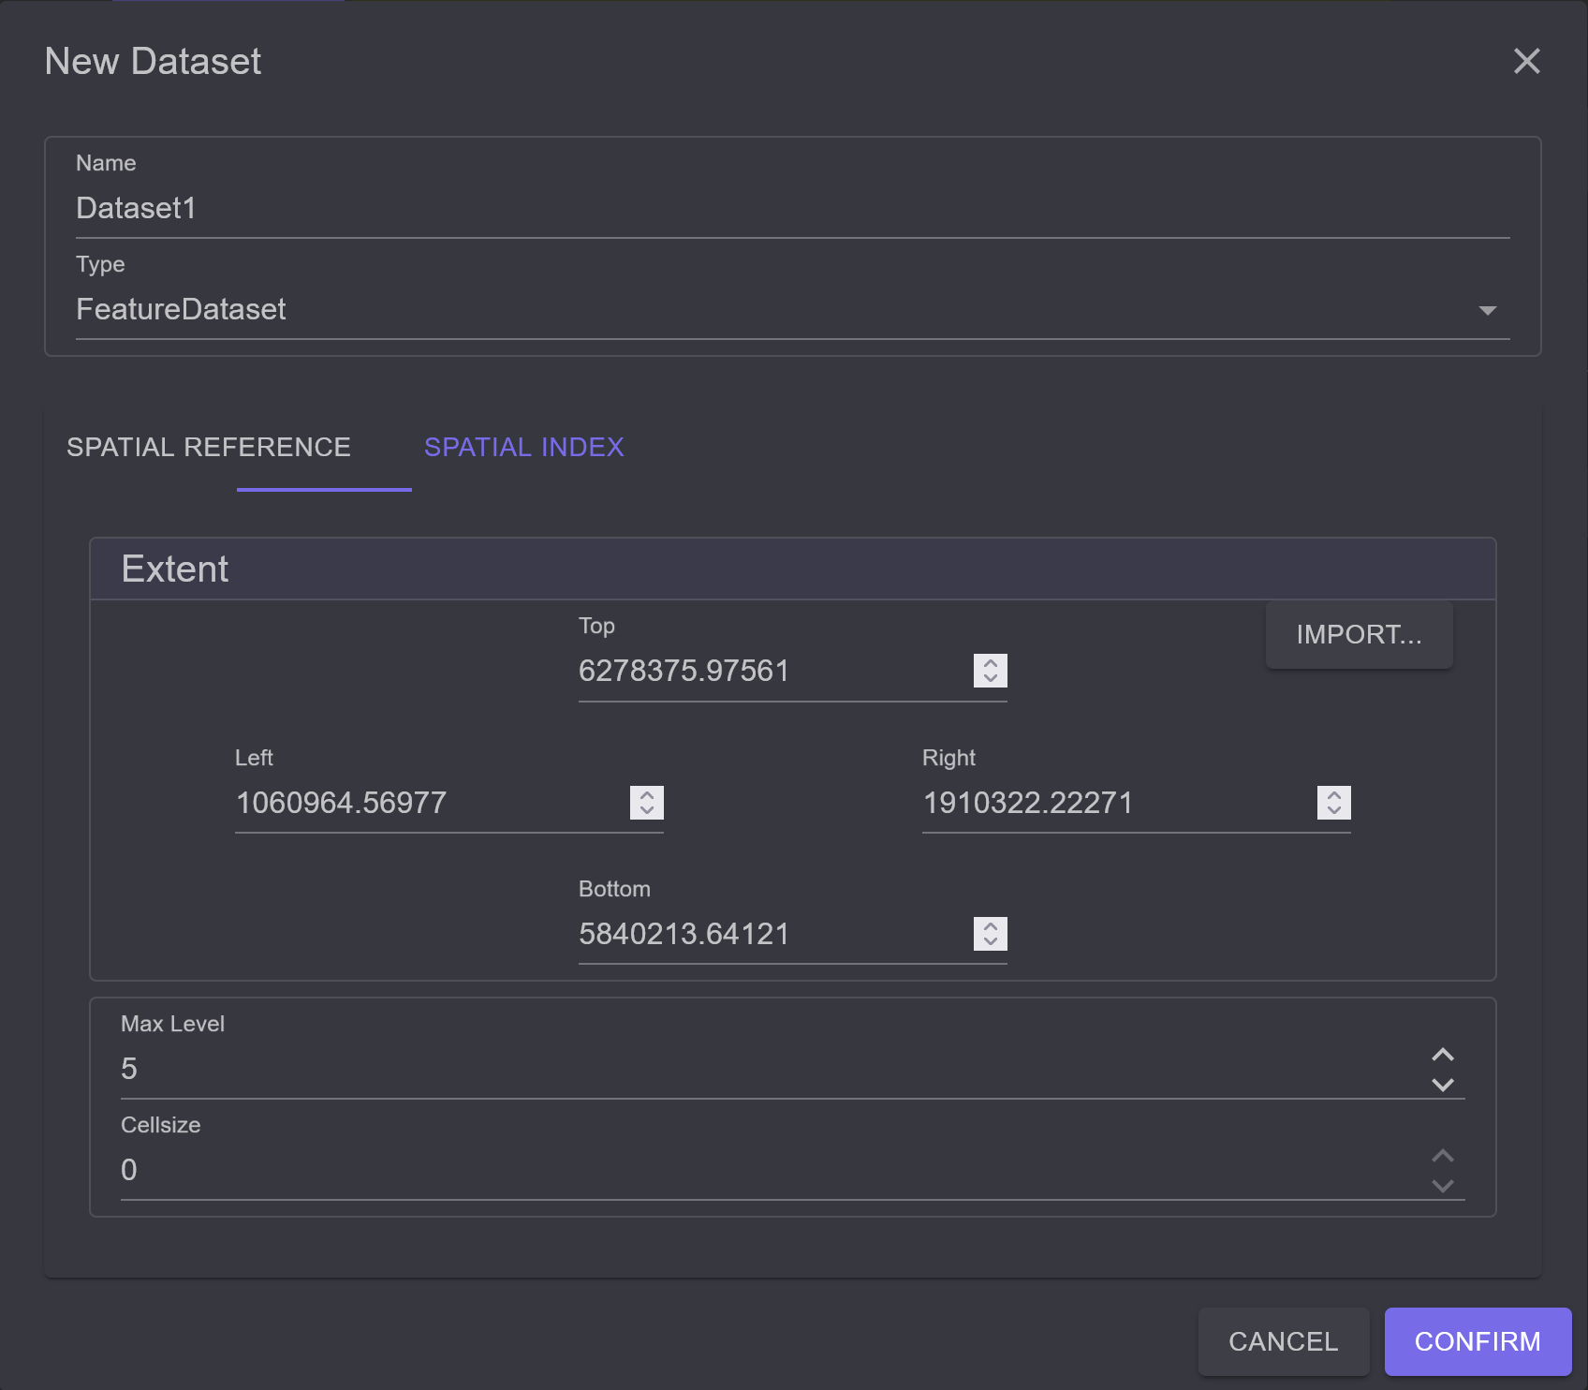This screenshot has width=1588, height=1390.
Task: Click the Import... button in Extent
Action: 1359,635
